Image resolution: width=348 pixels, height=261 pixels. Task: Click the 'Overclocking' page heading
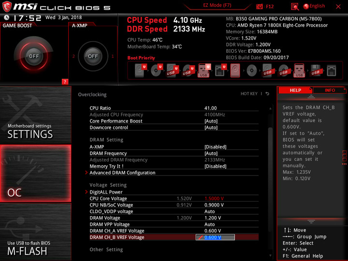click(x=92, y=95)
